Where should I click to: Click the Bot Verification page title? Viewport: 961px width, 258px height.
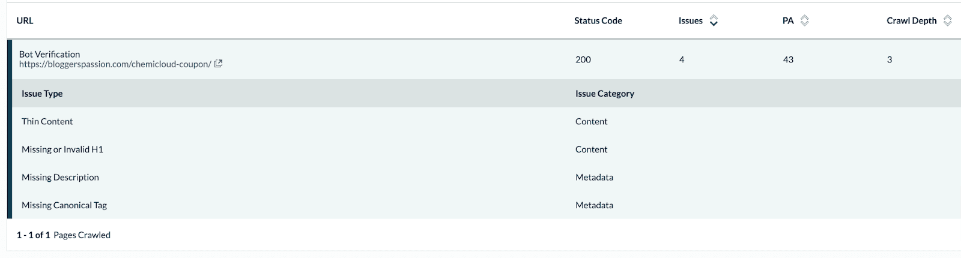49,54
